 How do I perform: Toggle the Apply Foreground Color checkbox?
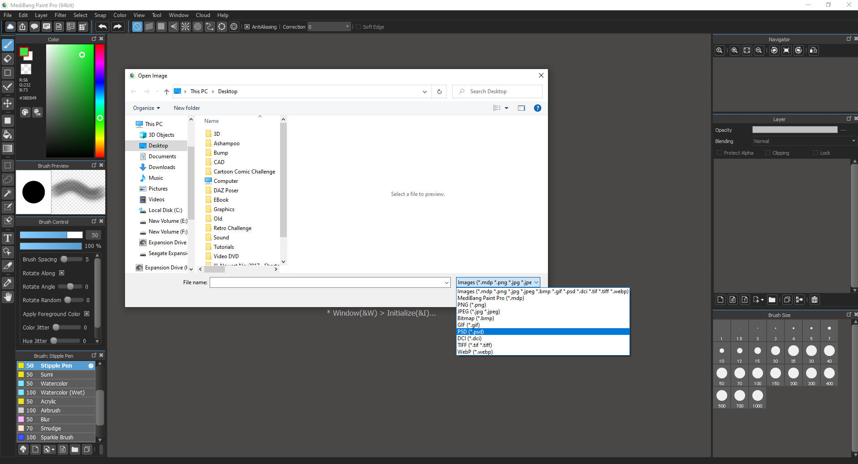click(x=87, y=314)
